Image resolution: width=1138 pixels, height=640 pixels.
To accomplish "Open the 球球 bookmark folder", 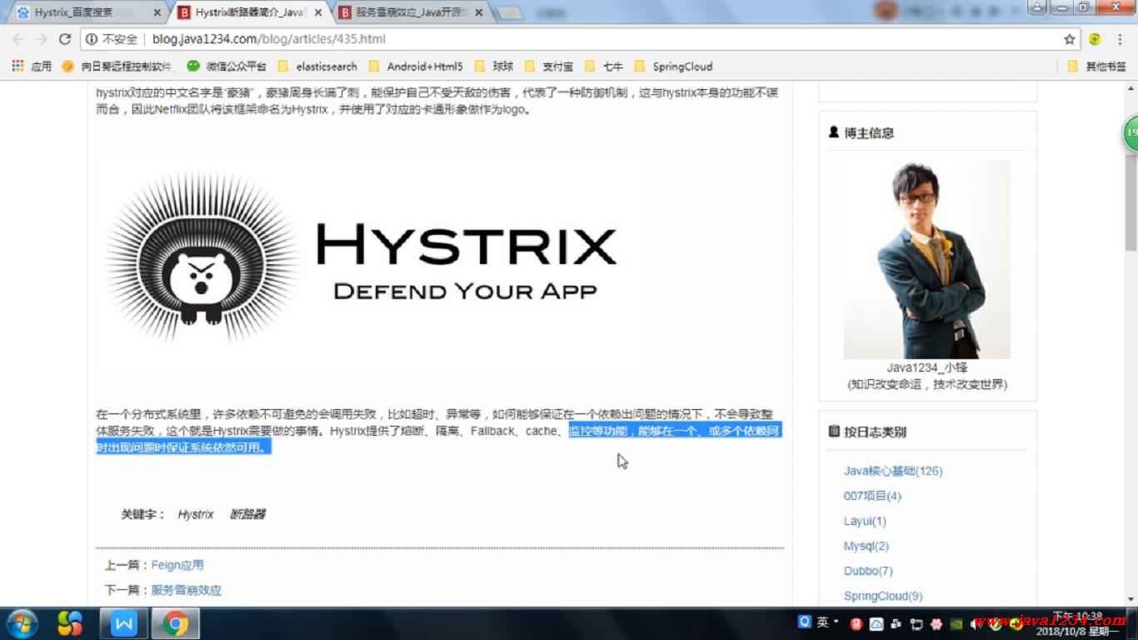I will click(493, 67).
